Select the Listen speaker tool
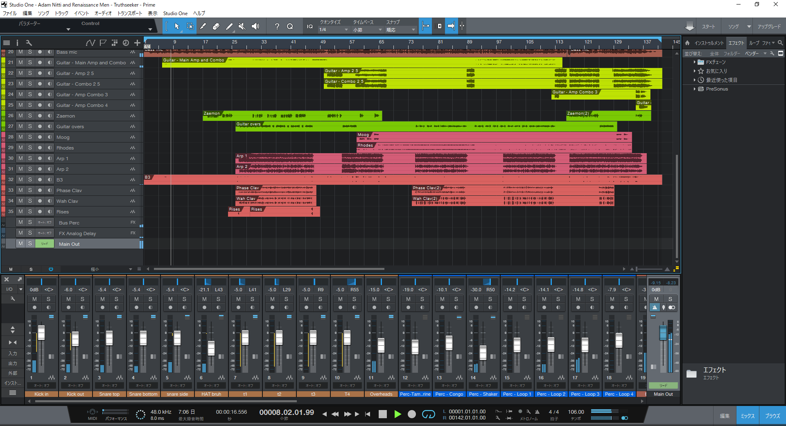Image resolution: width=786 pixels, height=426 pixels. coord(255,27)
